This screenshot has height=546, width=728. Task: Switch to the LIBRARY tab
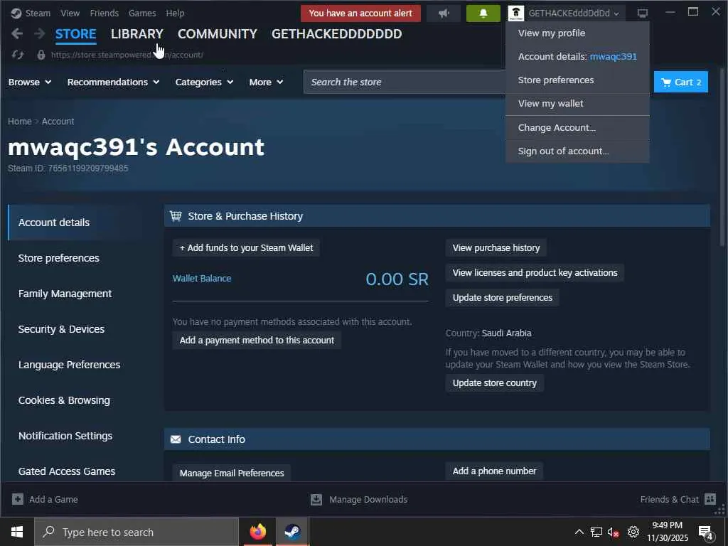coord(137,34)
